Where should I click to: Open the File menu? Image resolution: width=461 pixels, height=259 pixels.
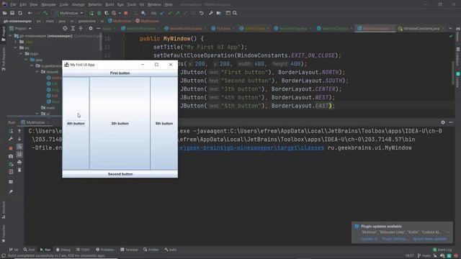13,5
